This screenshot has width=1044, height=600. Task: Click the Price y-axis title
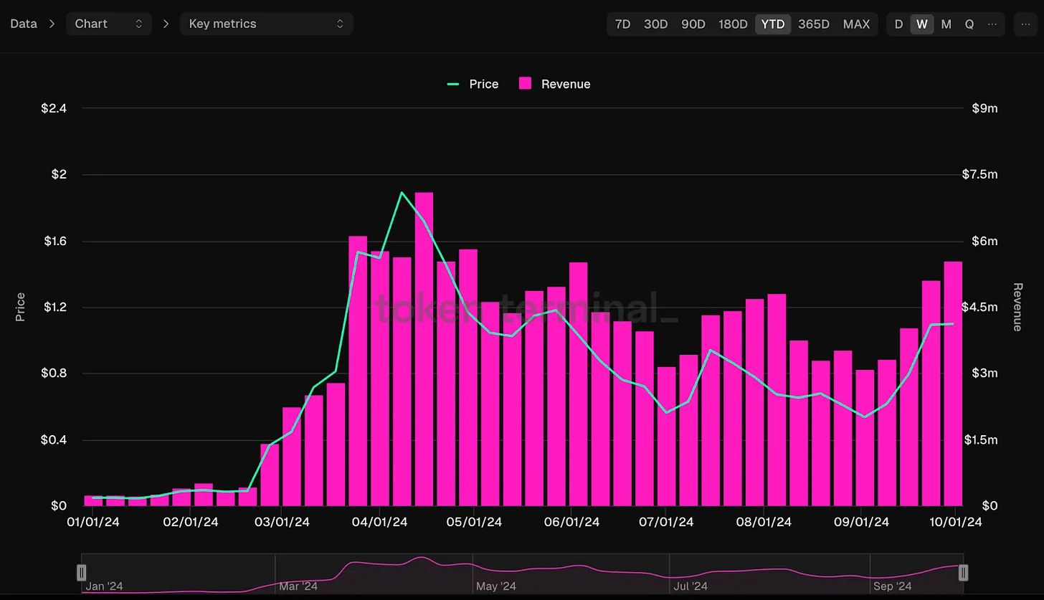tap(20, 307)
